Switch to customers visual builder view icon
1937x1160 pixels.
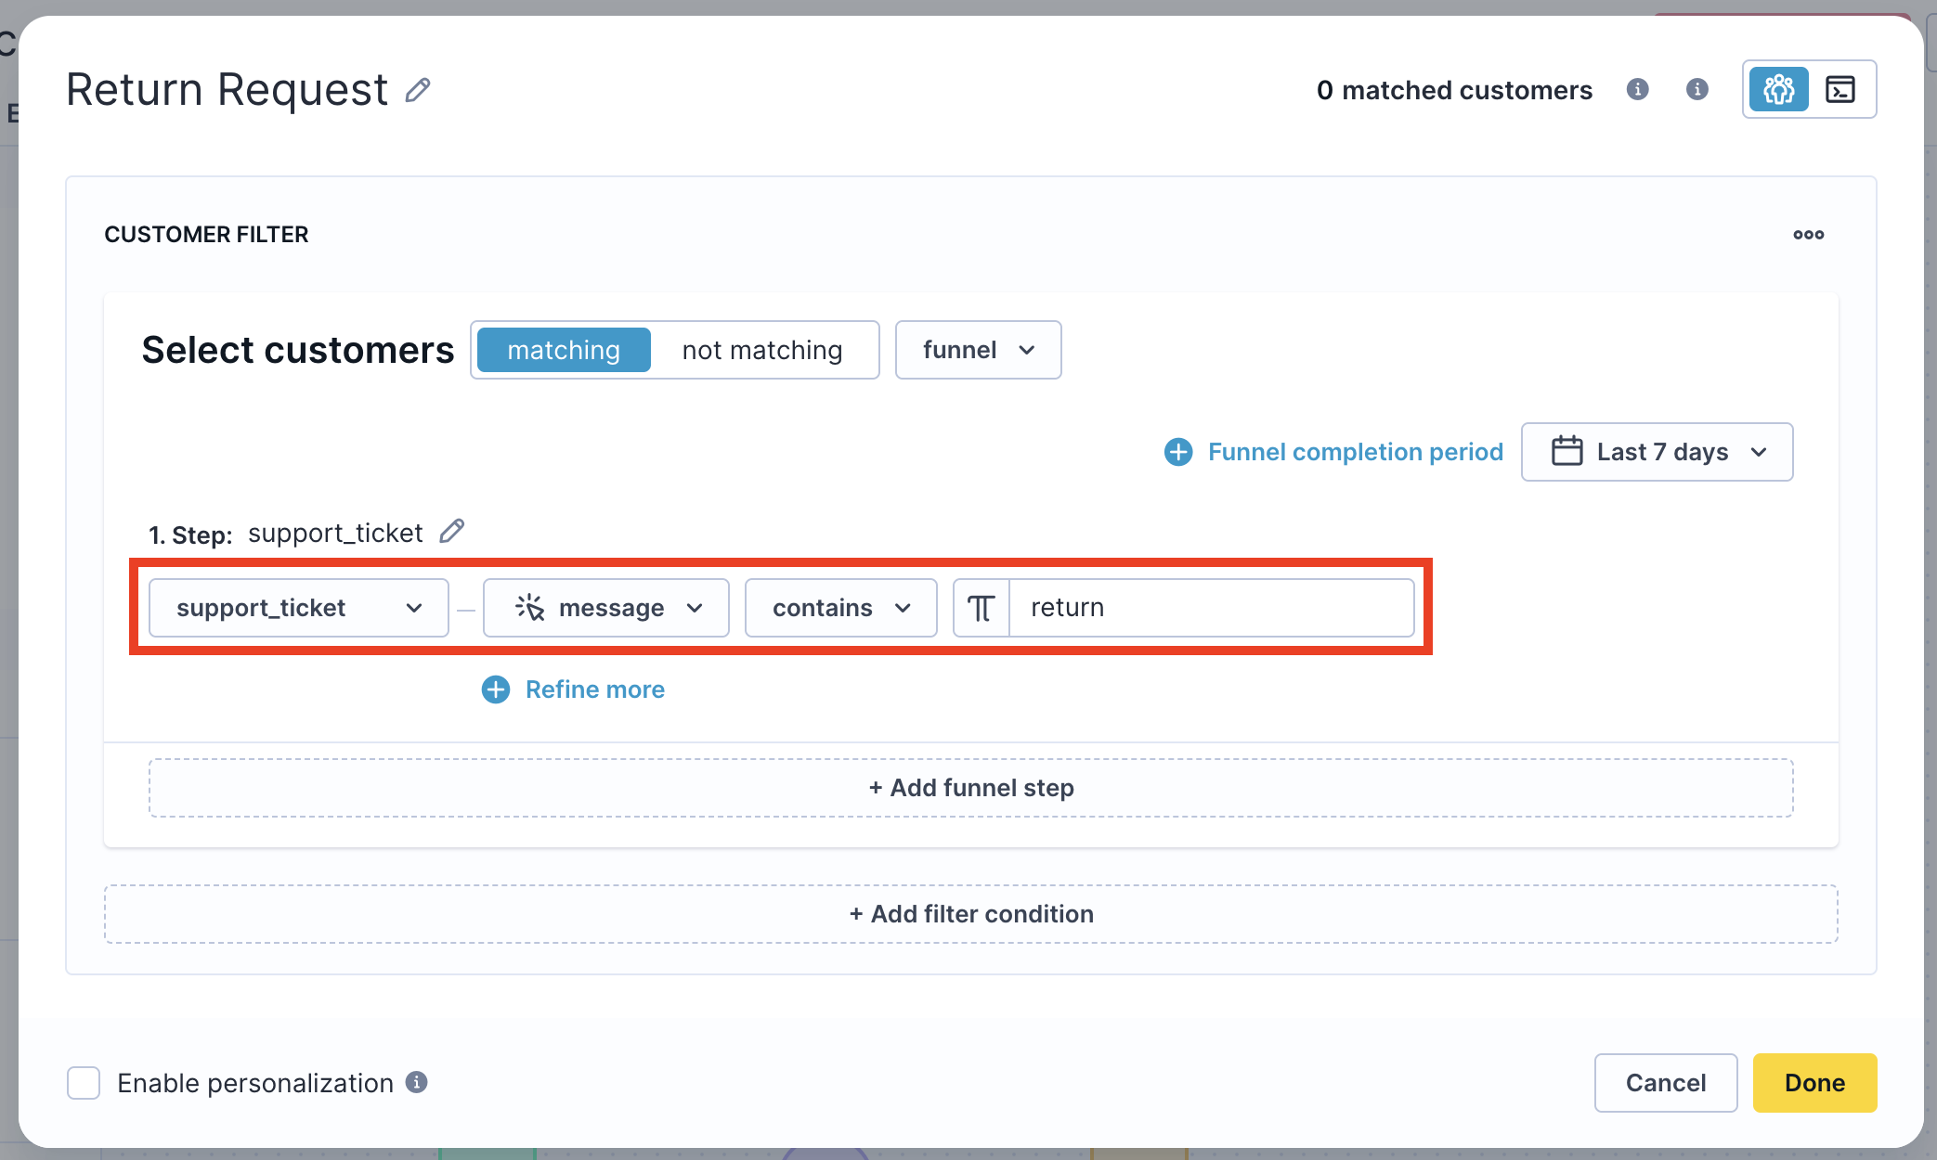click(x=1778, y=89)
